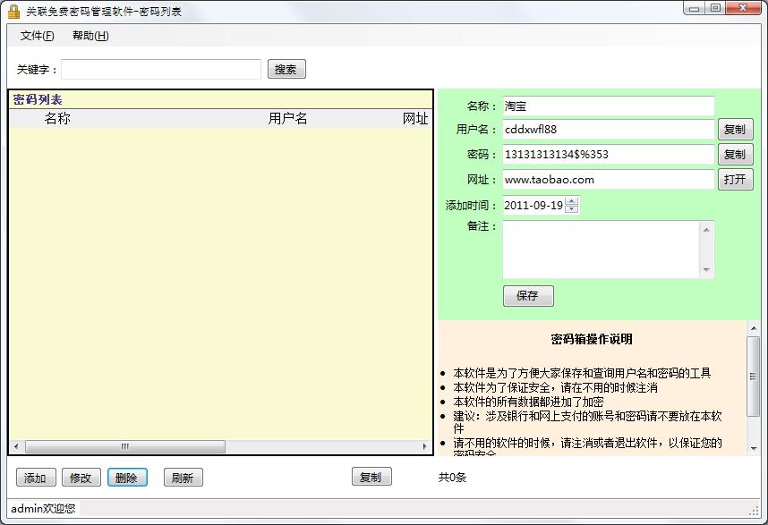Close the password manager window
The height and width of the screenshot is (525, 768).
[x=744, y=8]
